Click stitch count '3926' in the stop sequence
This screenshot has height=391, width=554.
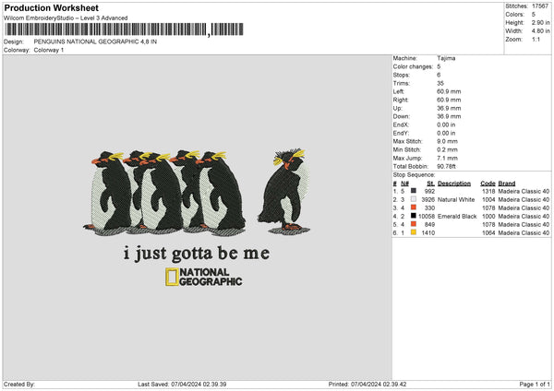[x=428, y=199]
